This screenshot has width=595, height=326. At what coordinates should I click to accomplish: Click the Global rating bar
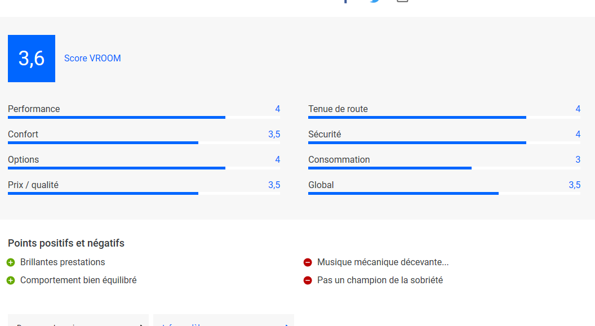tap(444, 193)
